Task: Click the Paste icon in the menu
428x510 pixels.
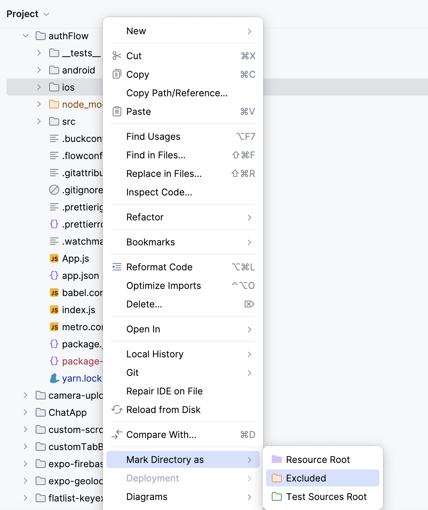Action: (x=116, y=111)
